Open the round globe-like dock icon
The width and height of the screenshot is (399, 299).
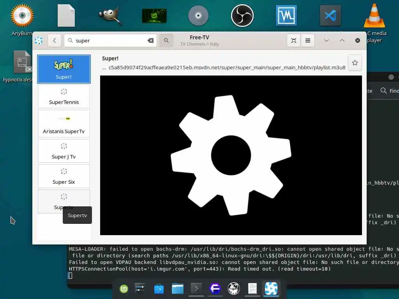[x=234, y=288]
